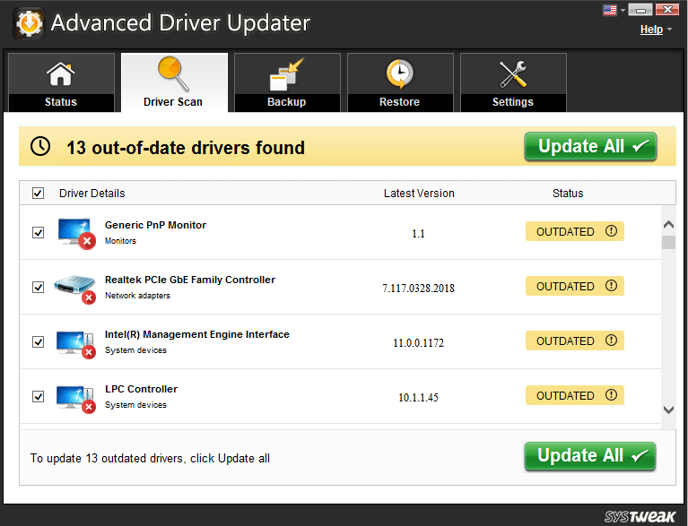Viewport: 688px width, 526px height.
Task: Click version 1.1 for Generic PnP Monitor
Action: [x=418, y=234]
